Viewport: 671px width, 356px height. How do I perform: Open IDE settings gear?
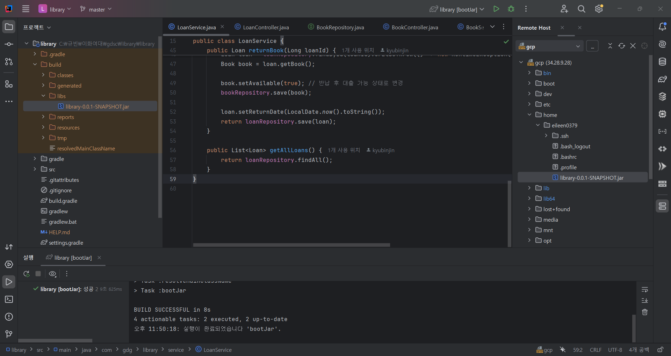tap(599, 9)
